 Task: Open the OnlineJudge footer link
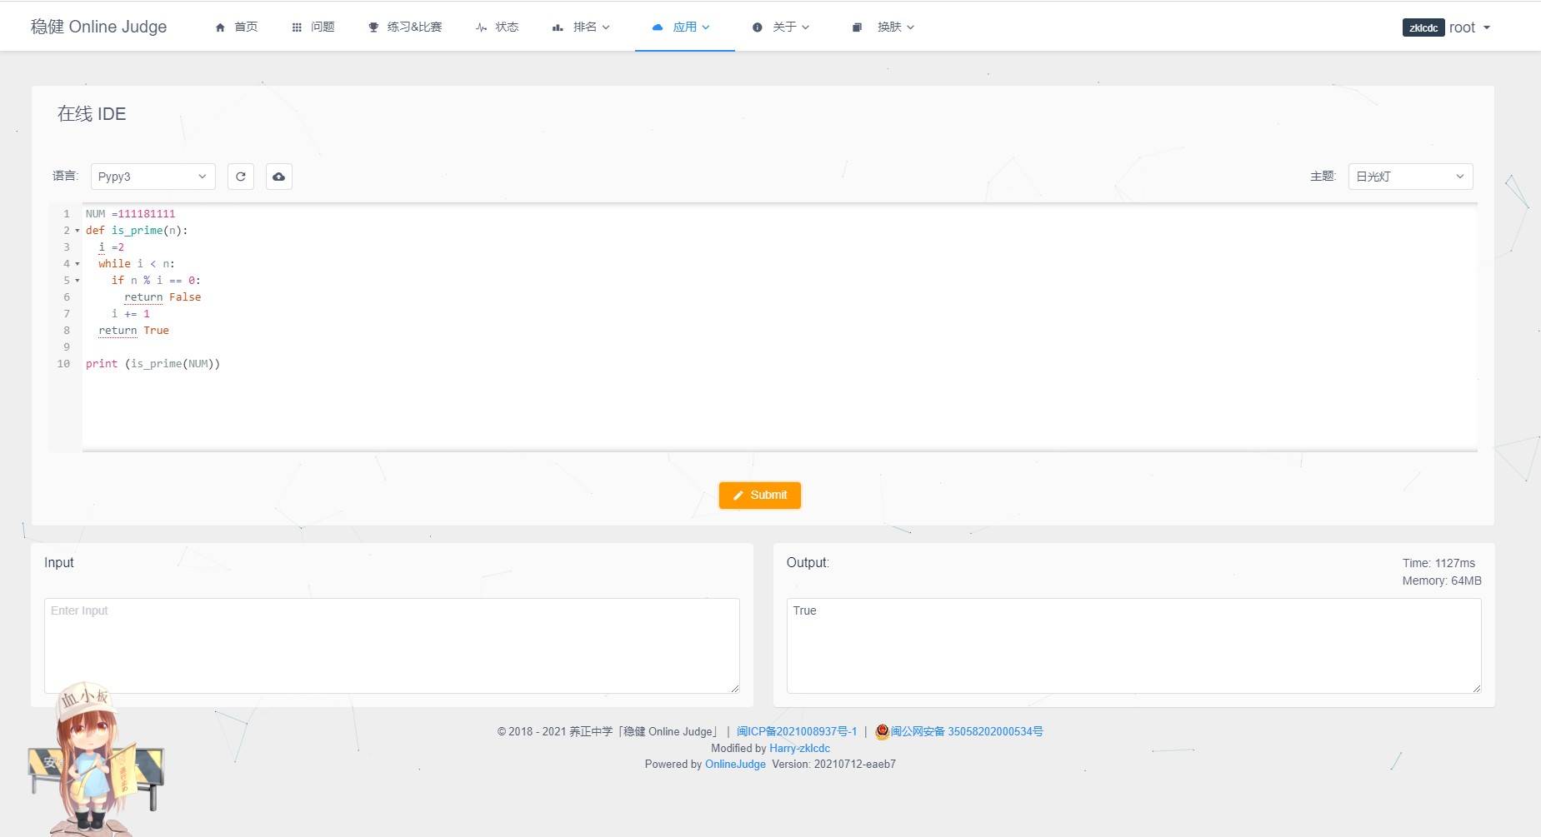click(x=735, y=764)
